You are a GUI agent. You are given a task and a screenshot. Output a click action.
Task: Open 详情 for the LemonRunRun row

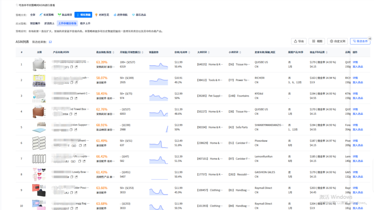coord(355,157)
